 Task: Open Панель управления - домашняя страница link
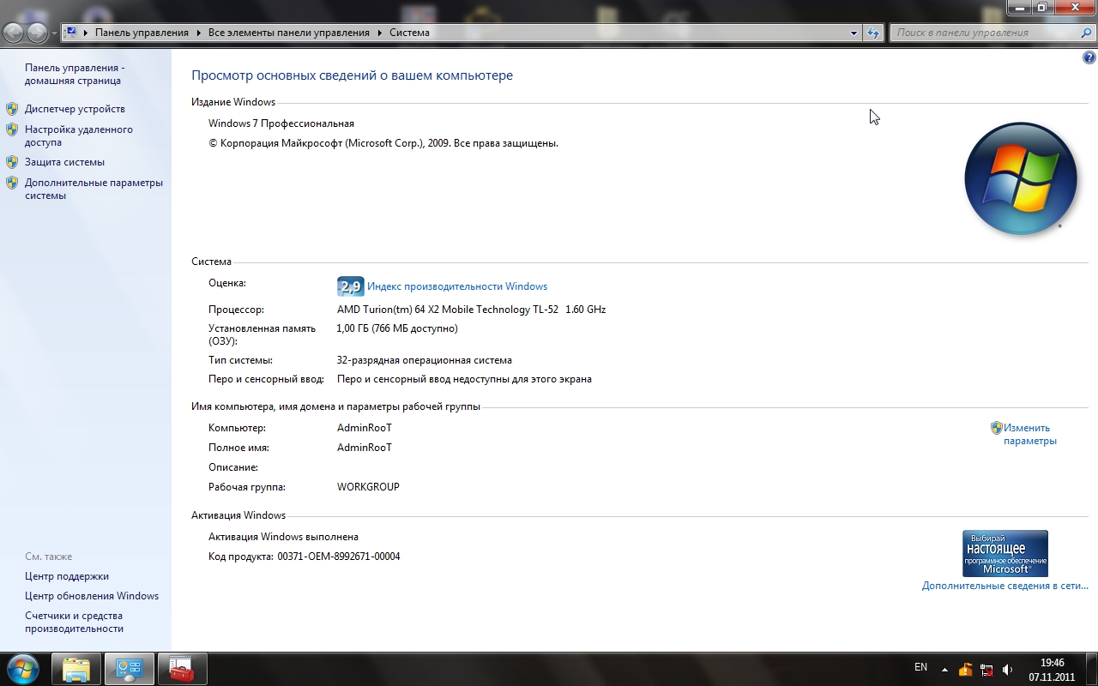pos(75,74)
